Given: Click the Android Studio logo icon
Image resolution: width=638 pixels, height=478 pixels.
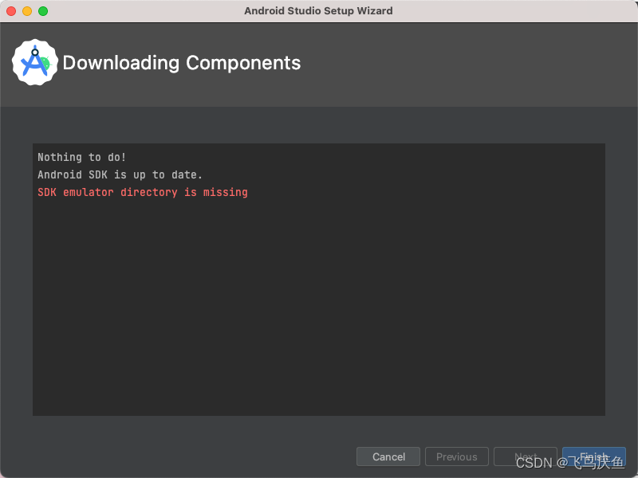Looking at the screenshot, I should coord(35,63).
